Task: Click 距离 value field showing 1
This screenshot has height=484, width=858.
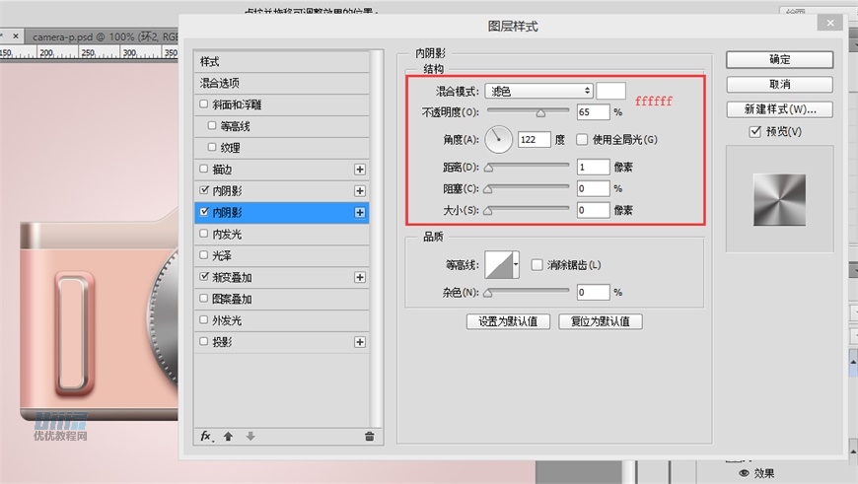Action: (x=593, y=167)
